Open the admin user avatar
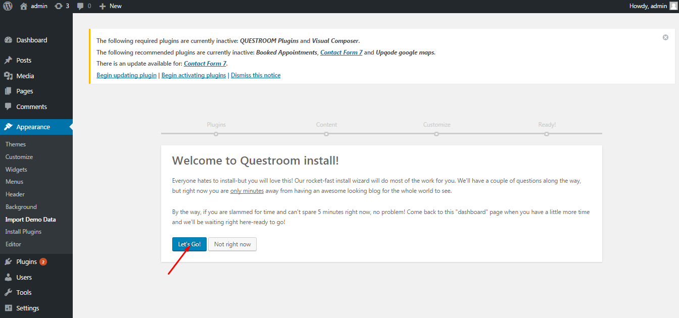 click(x=672, y=6)
